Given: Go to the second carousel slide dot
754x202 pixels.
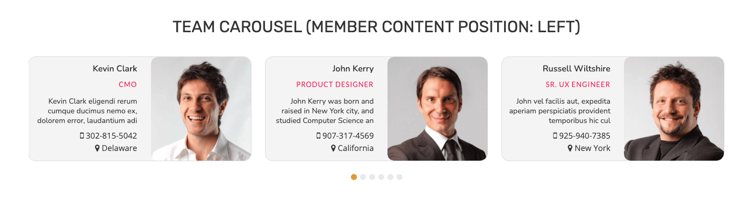Looking at the screenshot, I should (363, 177).
